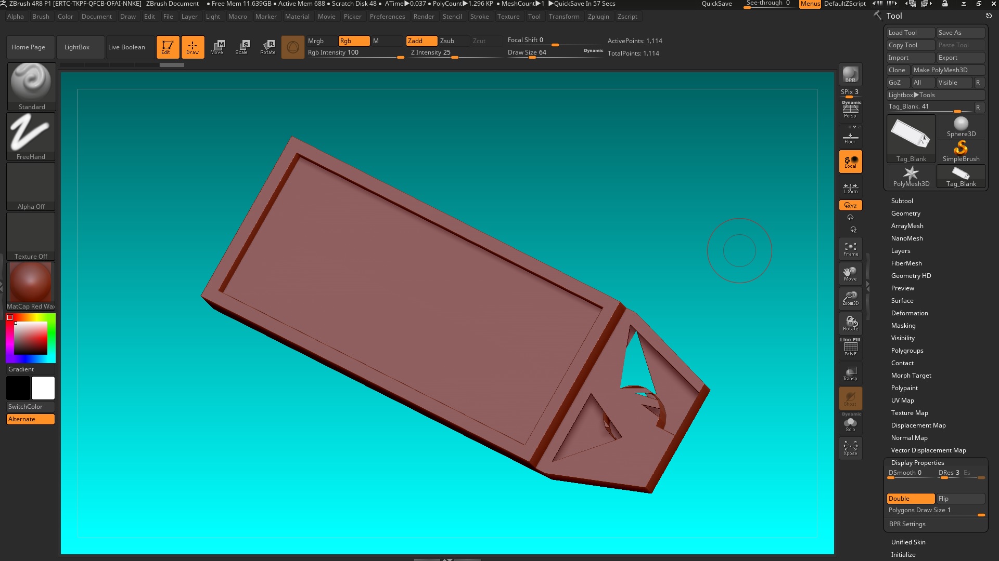The image size is (999, 561).
Task: Click the large Tag_Blank tool thumbnail
Action: (x=911, y=139)
